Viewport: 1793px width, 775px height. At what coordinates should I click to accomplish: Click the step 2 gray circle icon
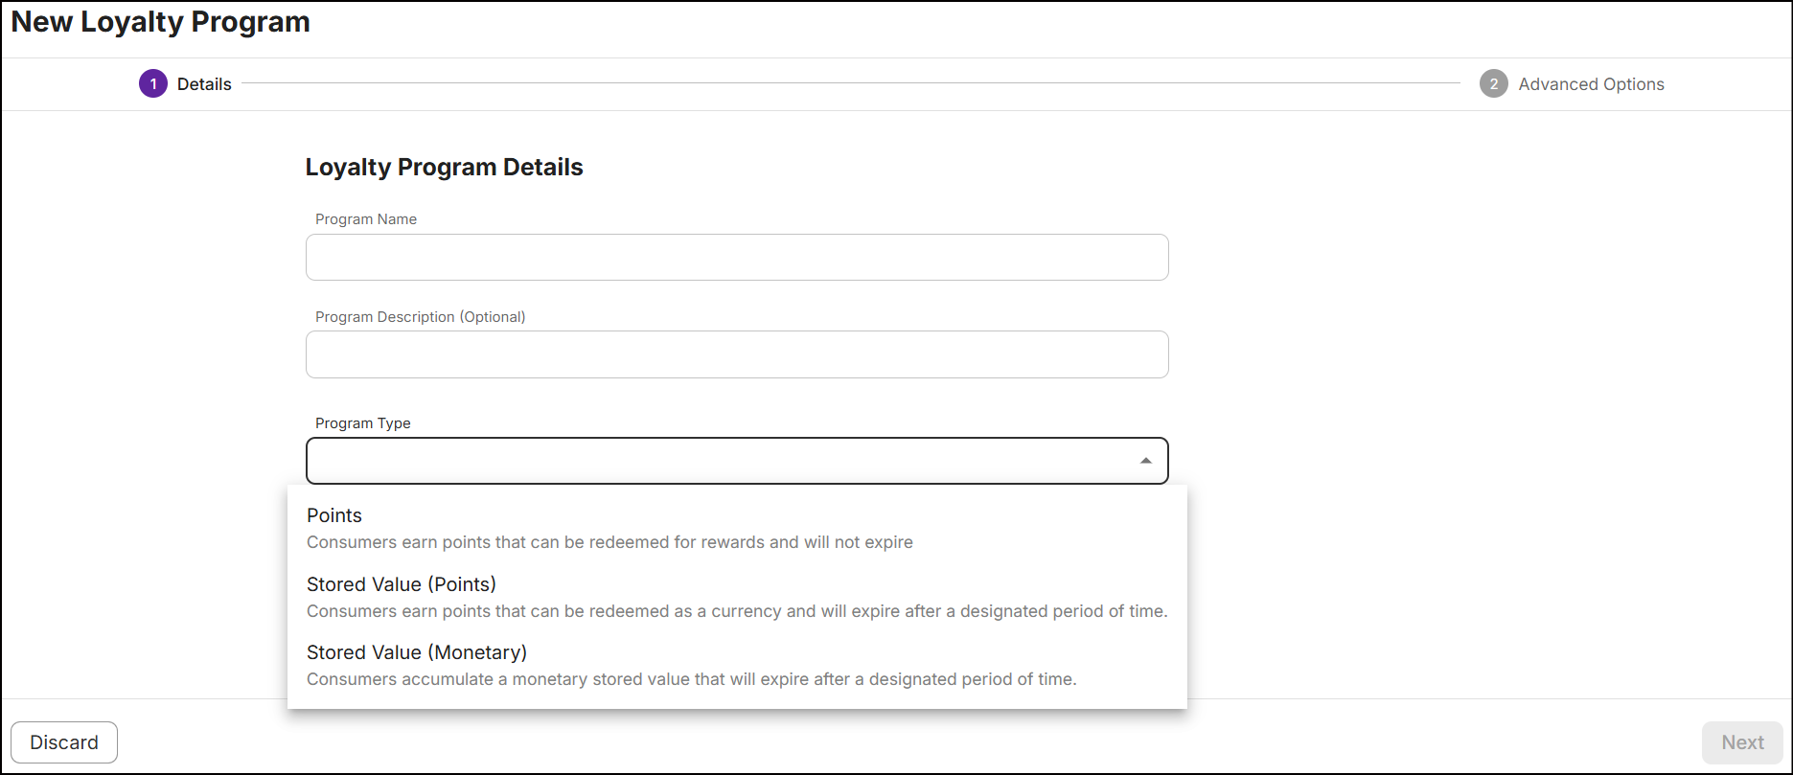(x=1493, y=84)
